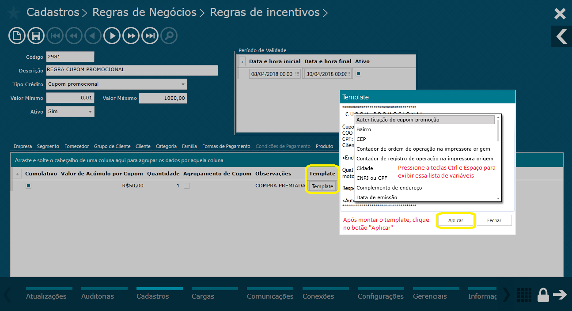Check the Ativo box in the validity row
This screenshot has height=311, width=572.
358,73
